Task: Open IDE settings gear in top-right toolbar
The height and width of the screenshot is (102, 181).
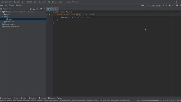Action: click(180, 5)
